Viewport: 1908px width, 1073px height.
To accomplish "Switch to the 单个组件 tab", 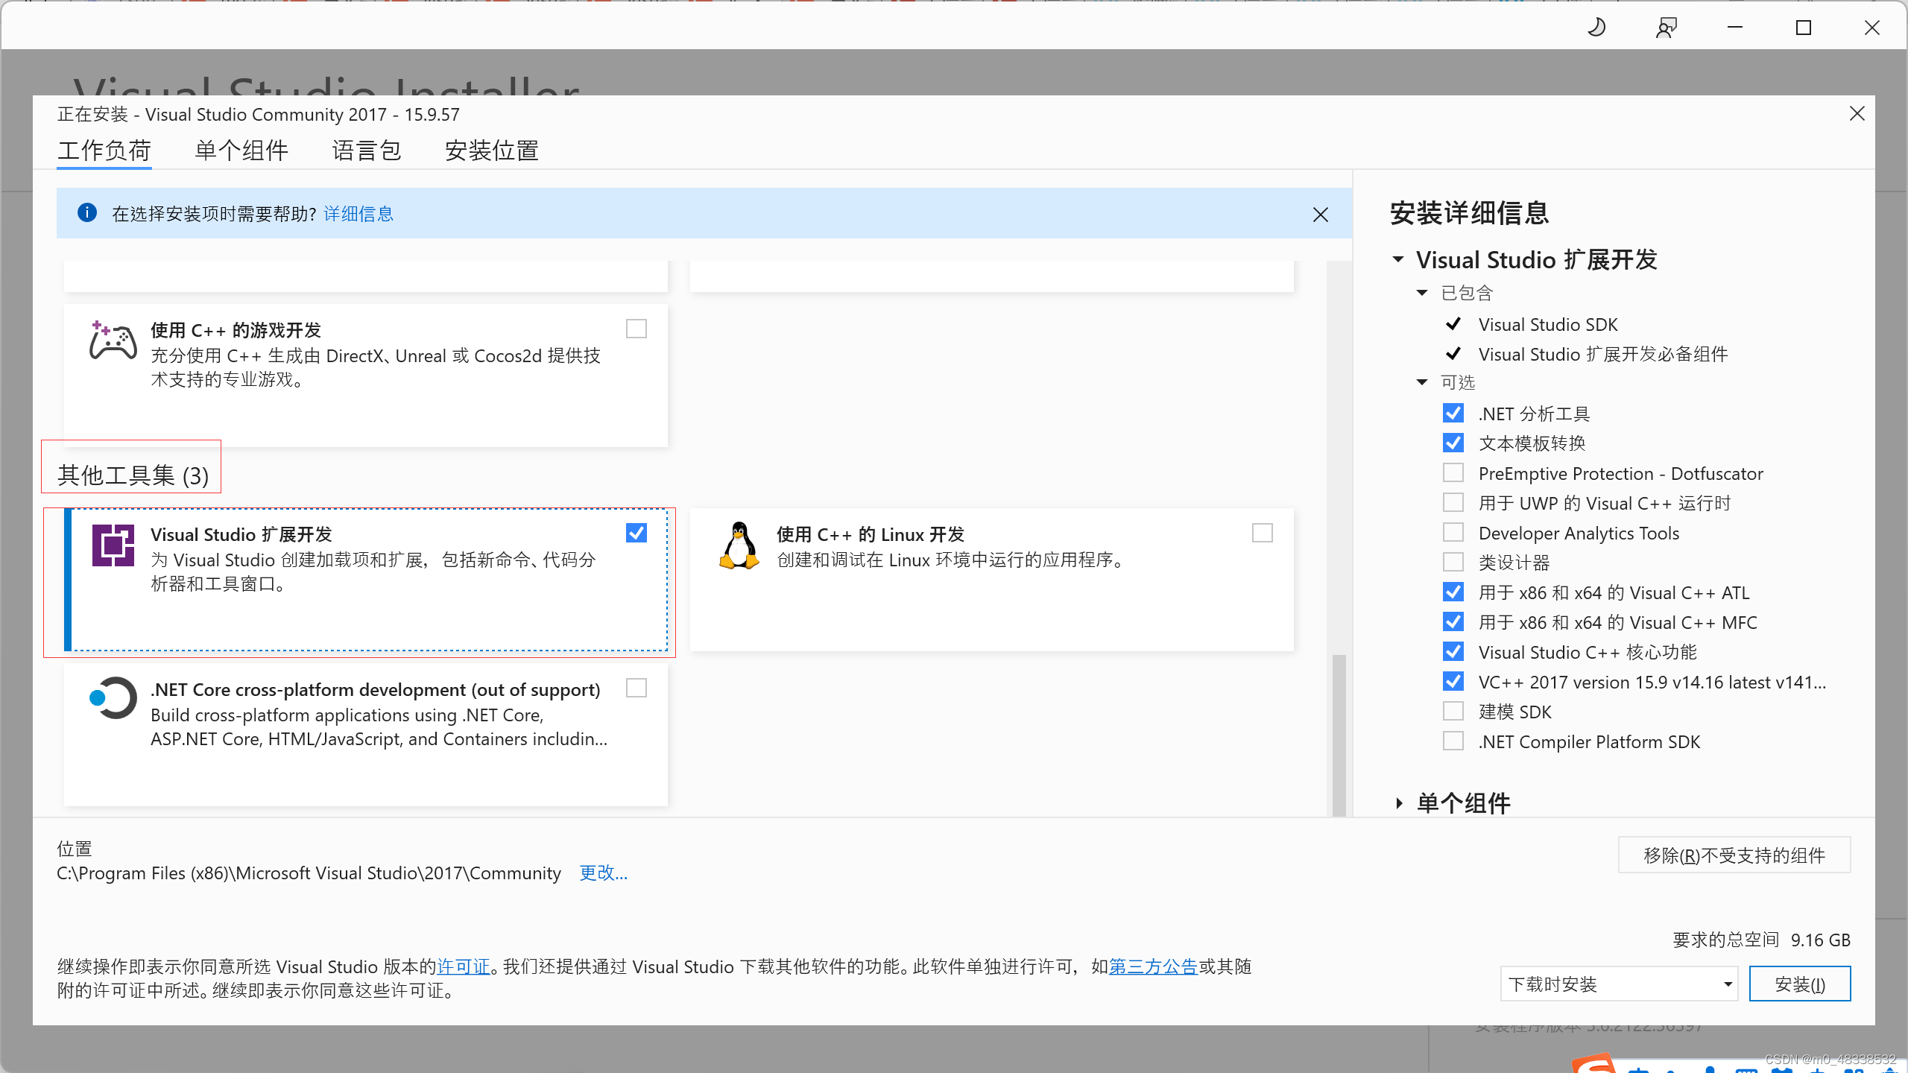I will coord(241,151).
